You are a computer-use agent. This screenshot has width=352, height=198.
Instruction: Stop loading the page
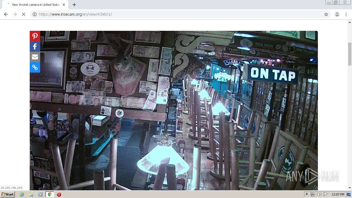(24, 14)
